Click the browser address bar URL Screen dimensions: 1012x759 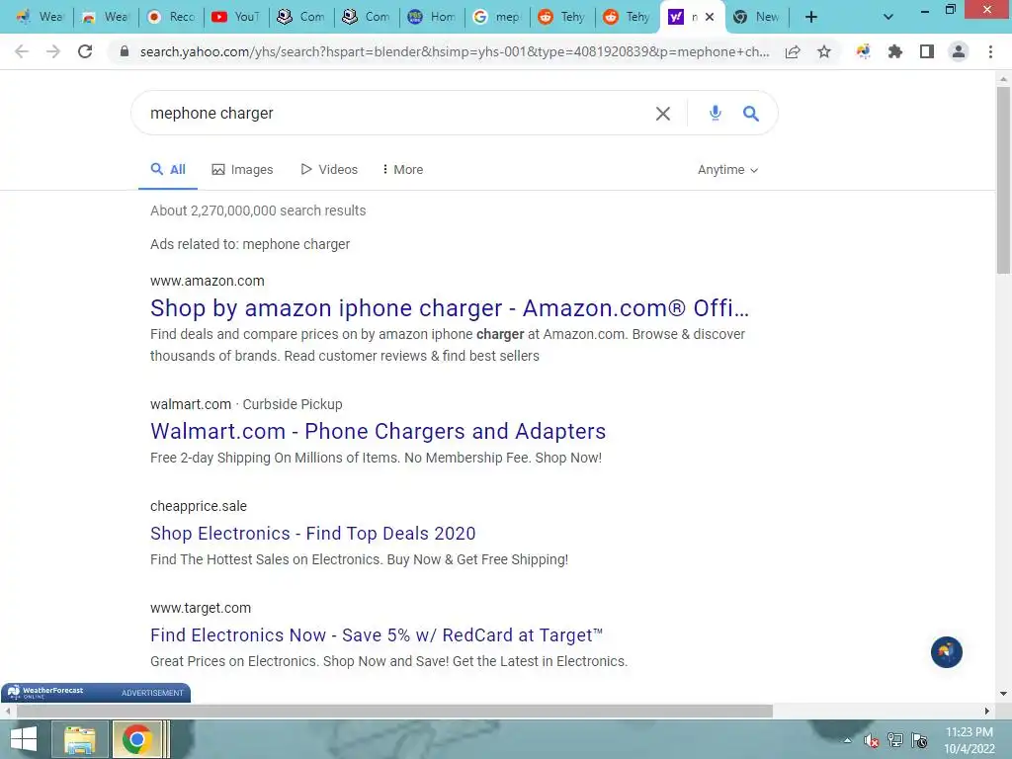coord(454,51)
